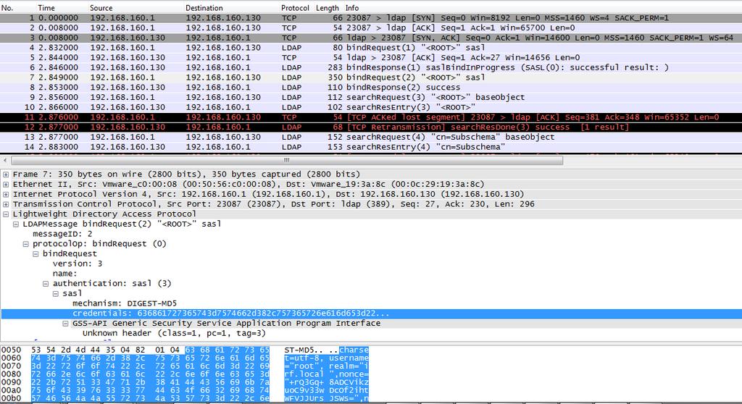Select packet 14 searchResEntry(4) row

[x=371, y=147]
